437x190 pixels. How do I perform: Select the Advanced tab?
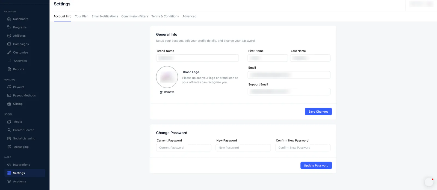point(189,16)
